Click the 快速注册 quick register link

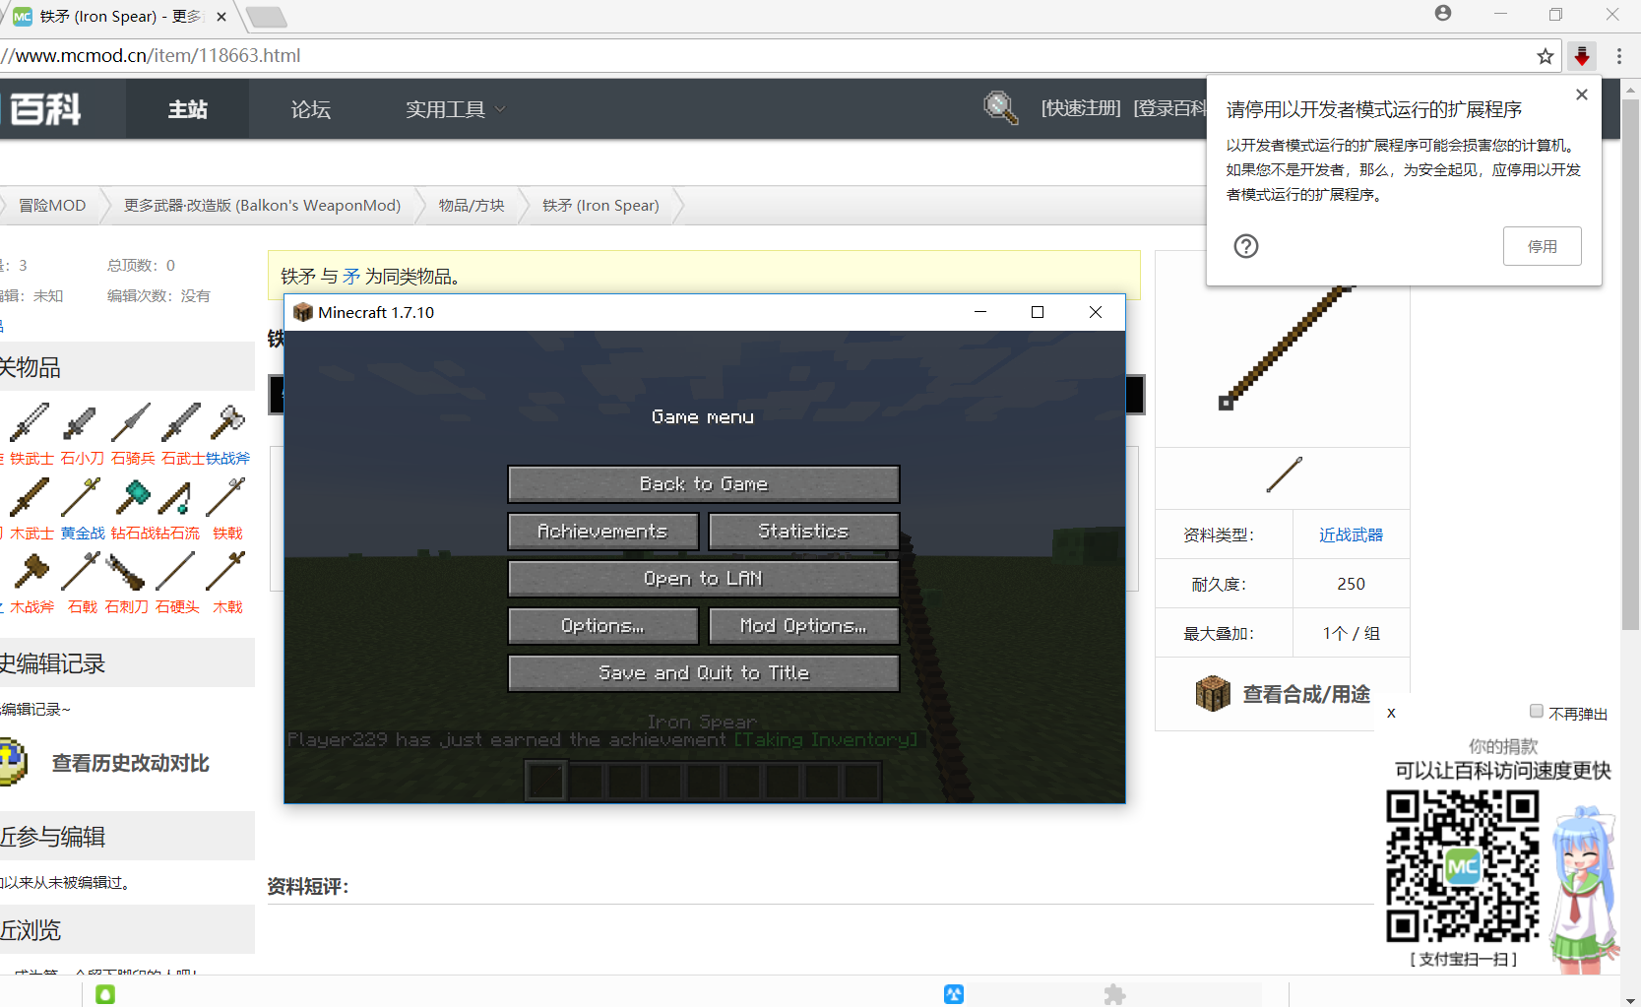point(1081,108)
